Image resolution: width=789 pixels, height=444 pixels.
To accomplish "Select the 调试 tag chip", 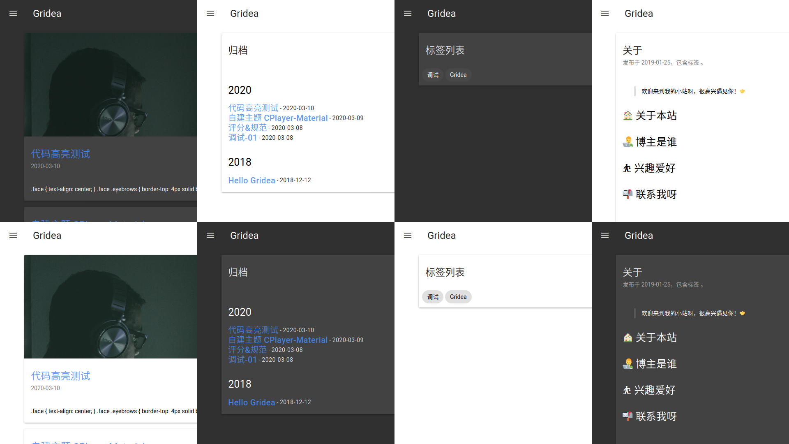I will click(432, 74).
